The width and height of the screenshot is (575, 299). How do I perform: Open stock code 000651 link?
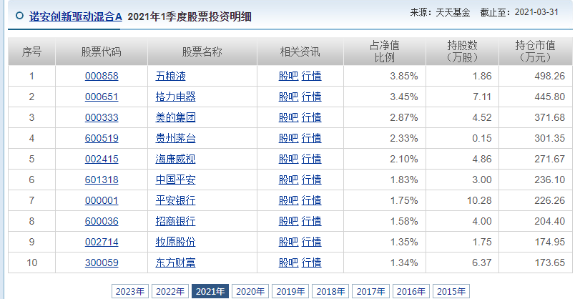(102, 97)
